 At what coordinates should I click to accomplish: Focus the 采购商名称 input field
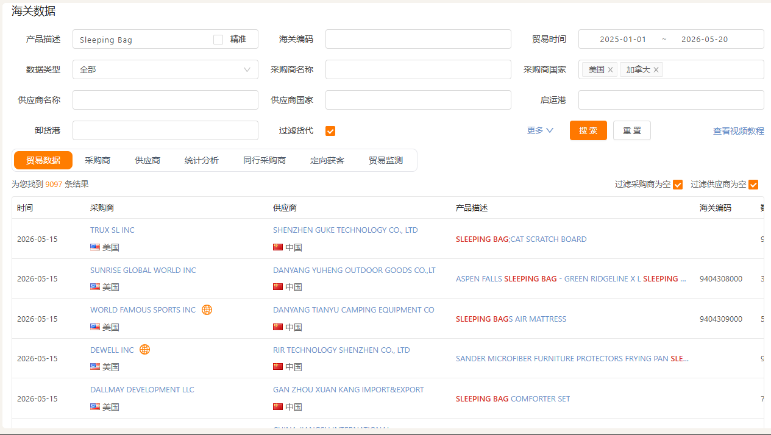(x=418, y=69)
